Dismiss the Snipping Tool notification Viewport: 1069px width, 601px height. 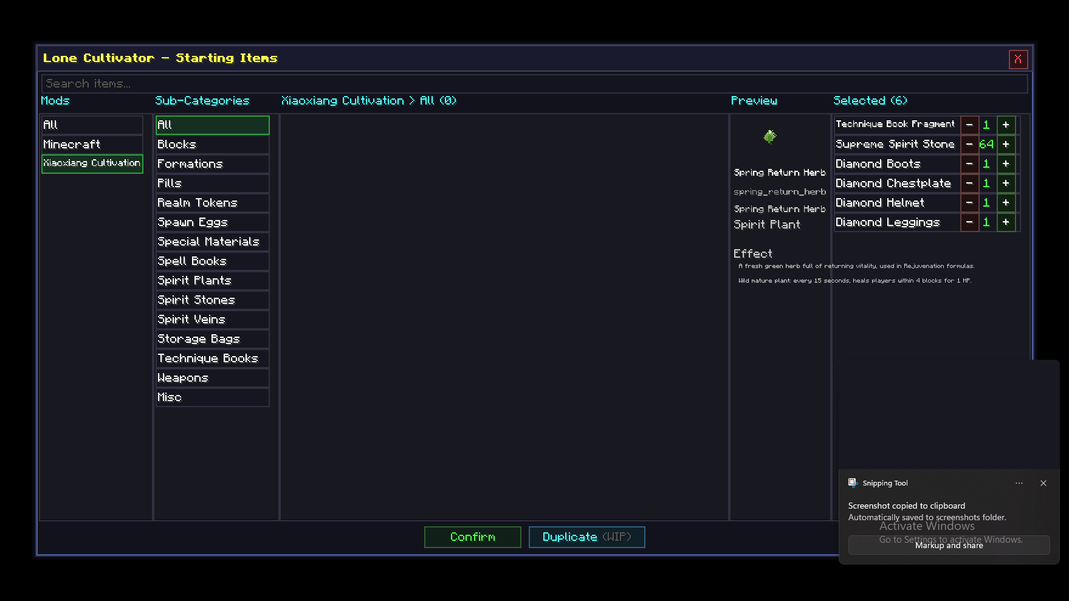[1043, 483]
